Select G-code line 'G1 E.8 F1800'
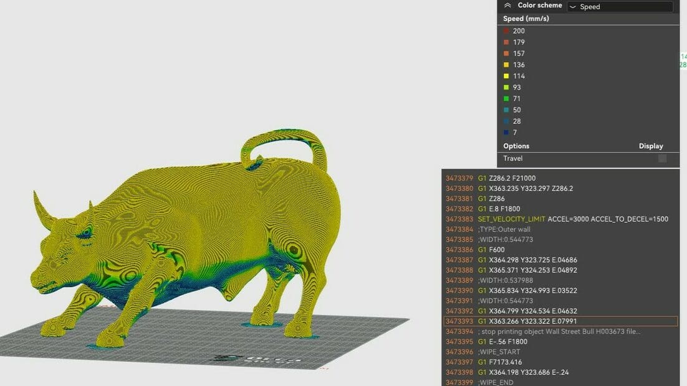 (561, 209)
